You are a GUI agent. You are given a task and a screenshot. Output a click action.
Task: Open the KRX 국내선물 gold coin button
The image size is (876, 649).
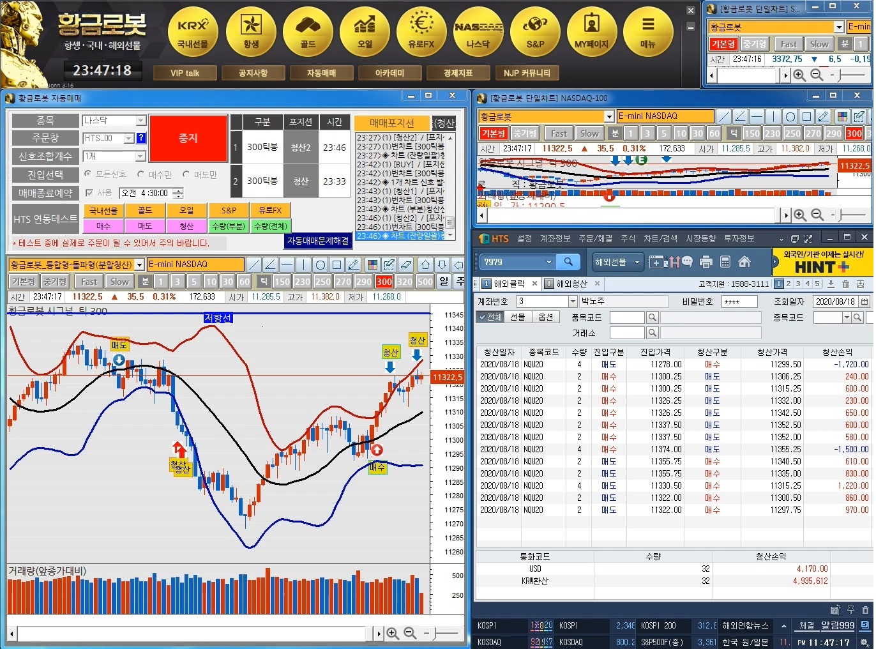pos(193,32)
